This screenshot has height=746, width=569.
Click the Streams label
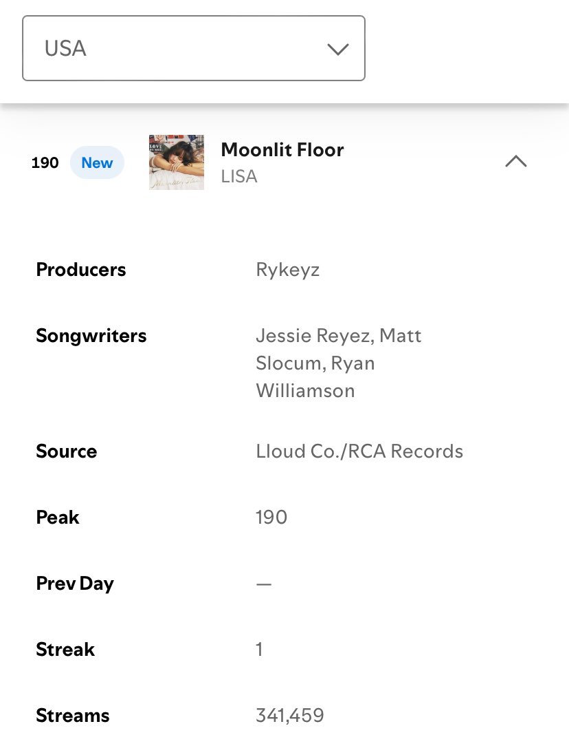[73, 716]
